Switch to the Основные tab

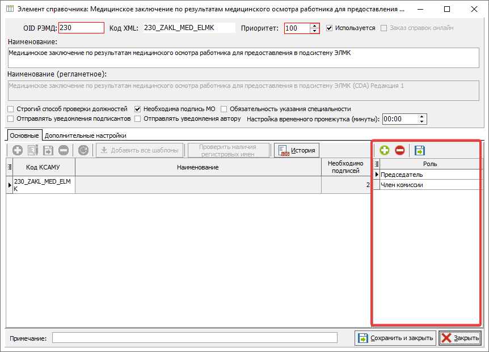point(24,135)
